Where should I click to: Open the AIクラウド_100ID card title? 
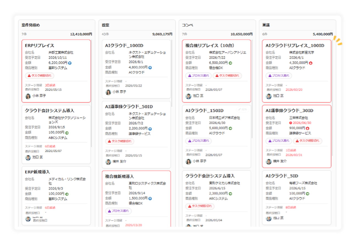(x=124, y=46)
